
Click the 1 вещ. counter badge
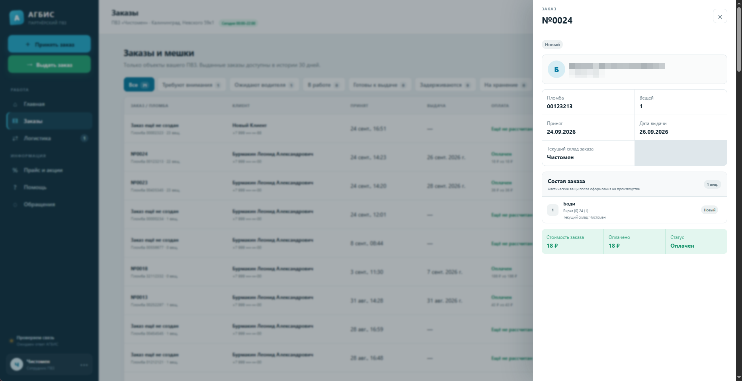(x=712, y=184)
